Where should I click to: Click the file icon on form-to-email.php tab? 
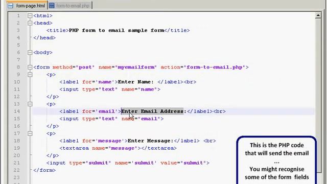point(52,6)
